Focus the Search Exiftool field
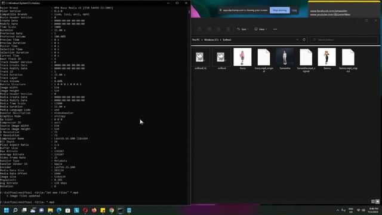 (344, 40)
